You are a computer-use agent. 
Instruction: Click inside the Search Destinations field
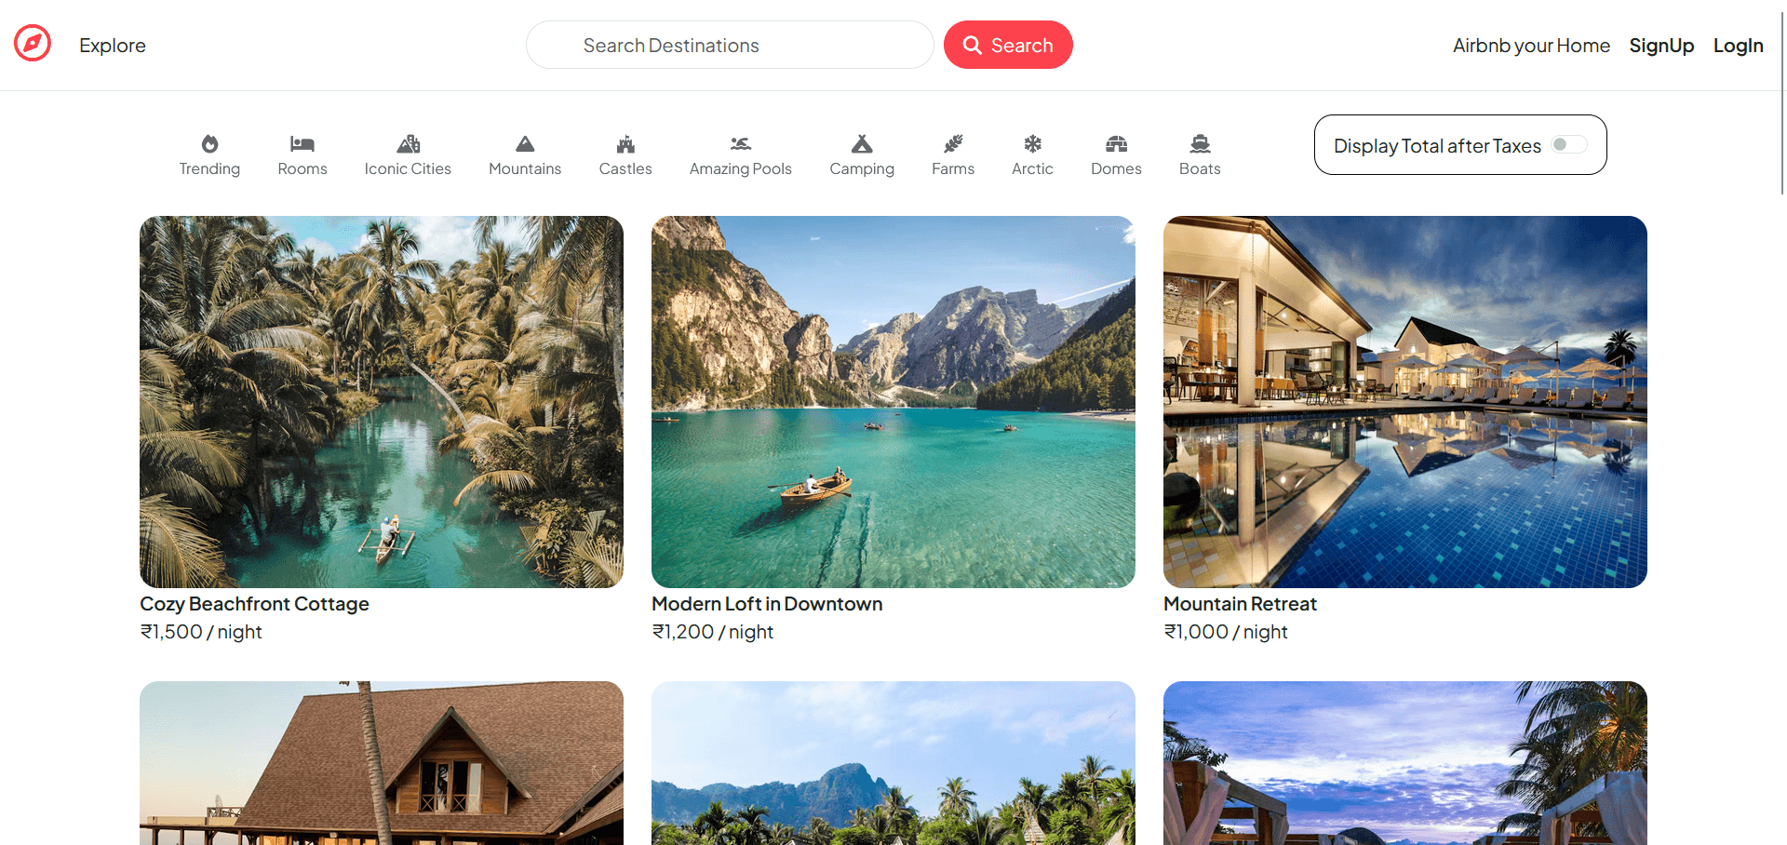[x=730, y=45]
